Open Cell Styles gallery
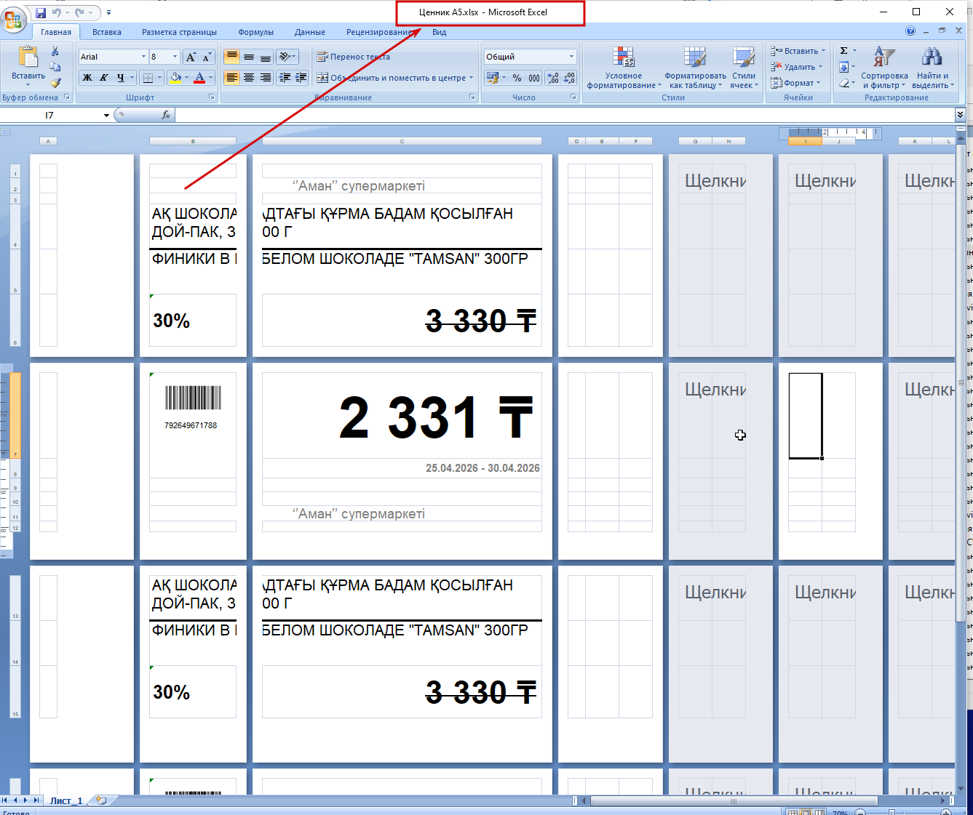 tap(744, 68)
